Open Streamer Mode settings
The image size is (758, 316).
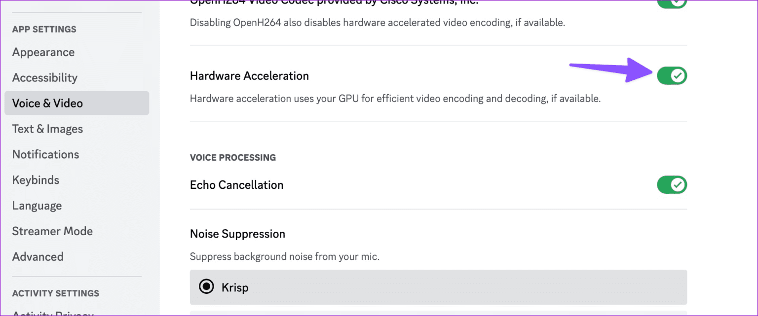coord(52,231)
